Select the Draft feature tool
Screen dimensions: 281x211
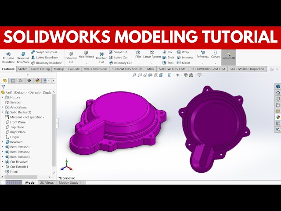(x=168, y=58)
